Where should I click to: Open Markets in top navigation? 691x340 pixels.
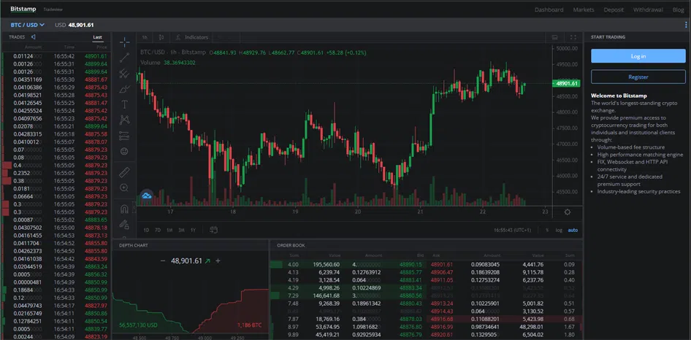tap(584, 9)
